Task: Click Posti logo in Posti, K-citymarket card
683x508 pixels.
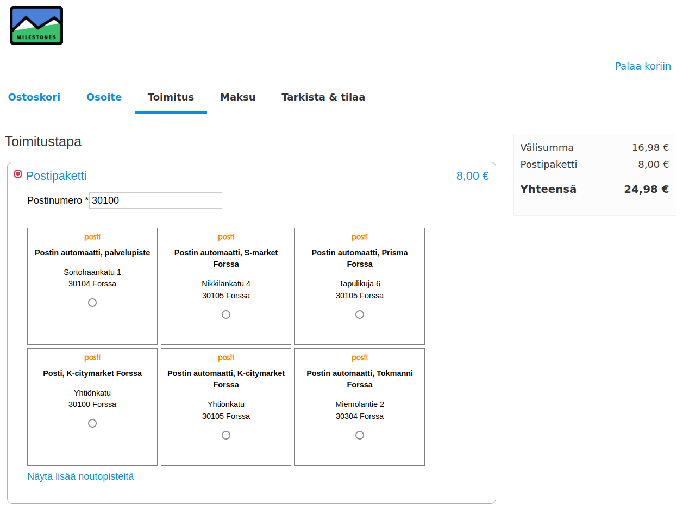Action: pos(92,358)
